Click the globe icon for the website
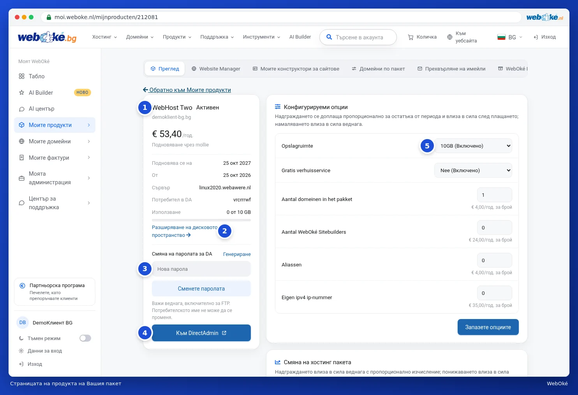The width and height of the screenshot is (578, 395). pos(449,37)
